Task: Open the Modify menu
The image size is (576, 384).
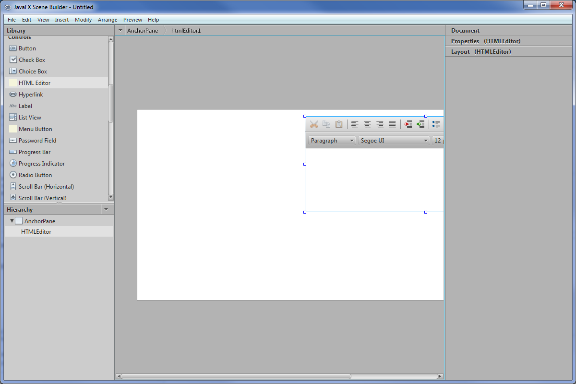Action: pyautogui.click(x=83, y=20)
